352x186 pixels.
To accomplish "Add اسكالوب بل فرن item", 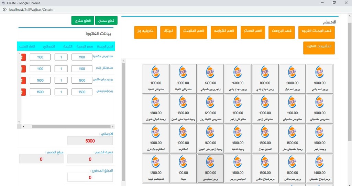I will [x=156, y=138].
